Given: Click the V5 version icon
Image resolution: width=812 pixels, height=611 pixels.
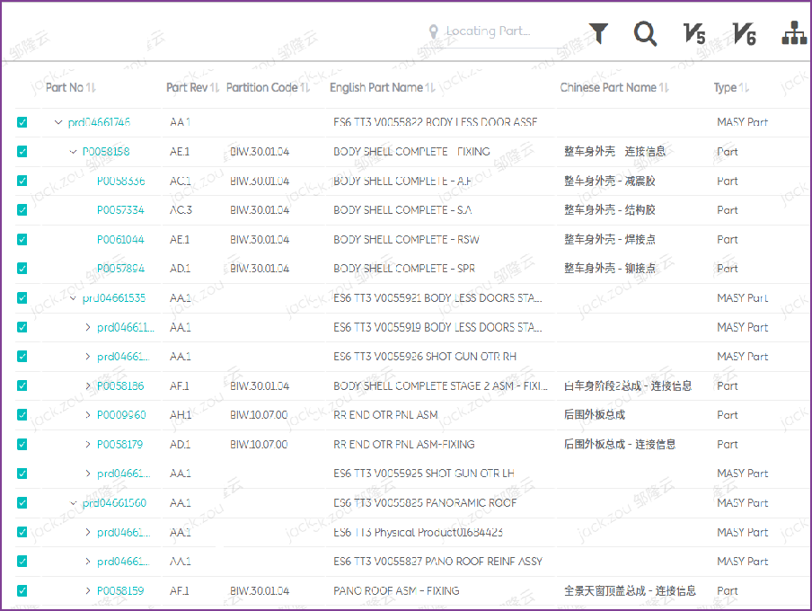Looking at the screenshot, I should pyautogui.click(x=693, y=34).
